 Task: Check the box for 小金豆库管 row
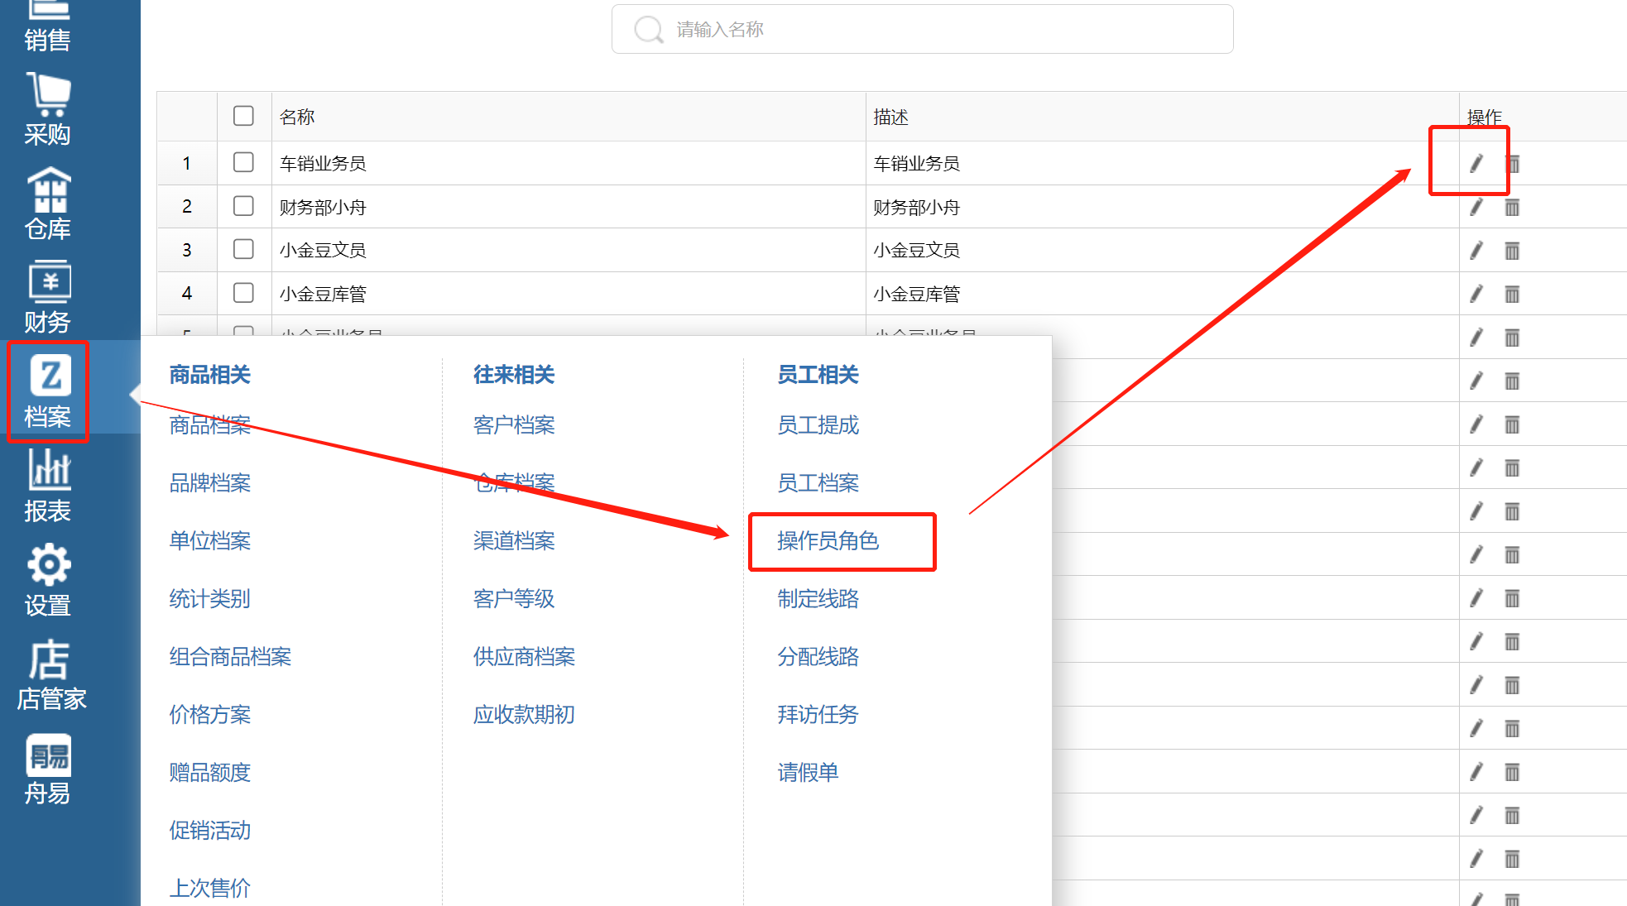pos(243,293)
